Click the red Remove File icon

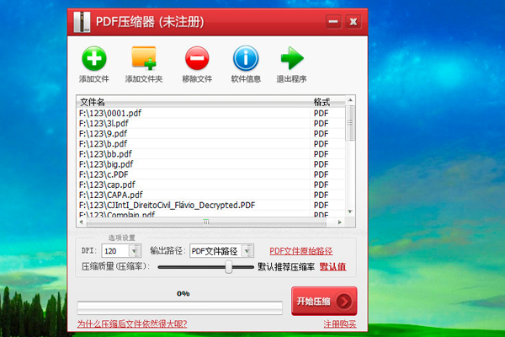point(197,58)
